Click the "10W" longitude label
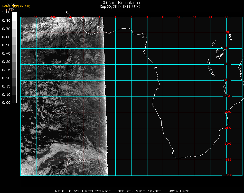This screenshot has height=193, width=244. (85, 17)
